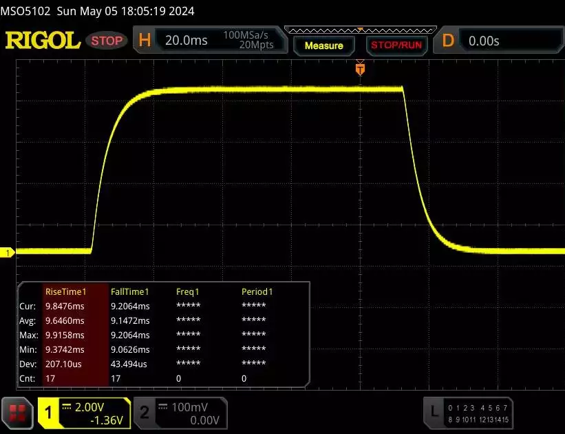This screenshot has height=434, width=565.
Task: Open the logic analyzer L panel
Action: pos(468,413)
